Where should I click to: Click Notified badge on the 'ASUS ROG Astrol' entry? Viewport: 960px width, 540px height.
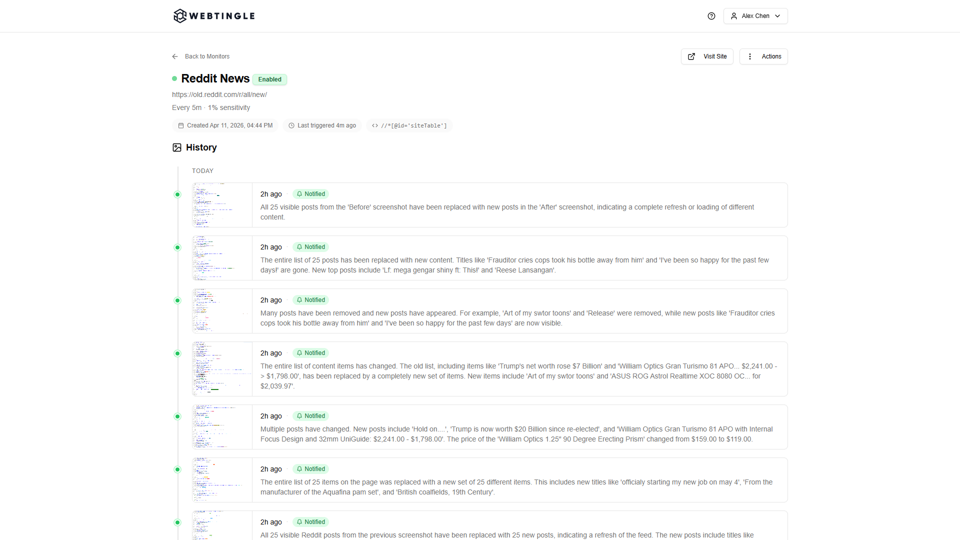(x=310, y=353)
